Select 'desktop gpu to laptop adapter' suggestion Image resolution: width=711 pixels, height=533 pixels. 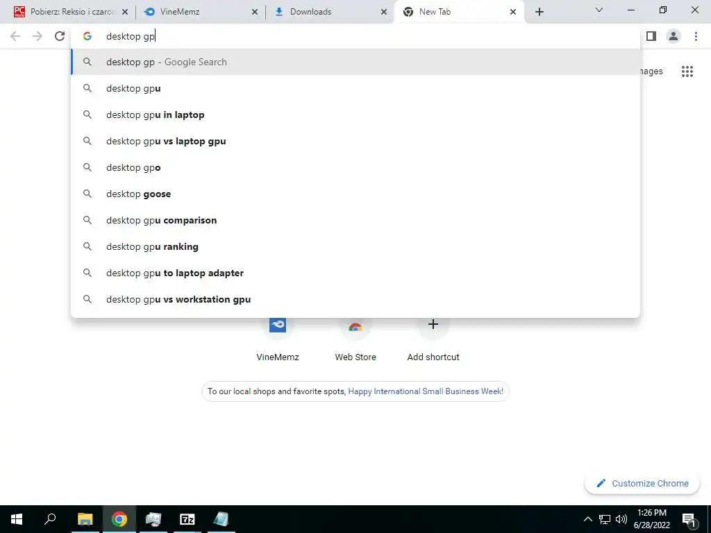click(x=355, y=273)
